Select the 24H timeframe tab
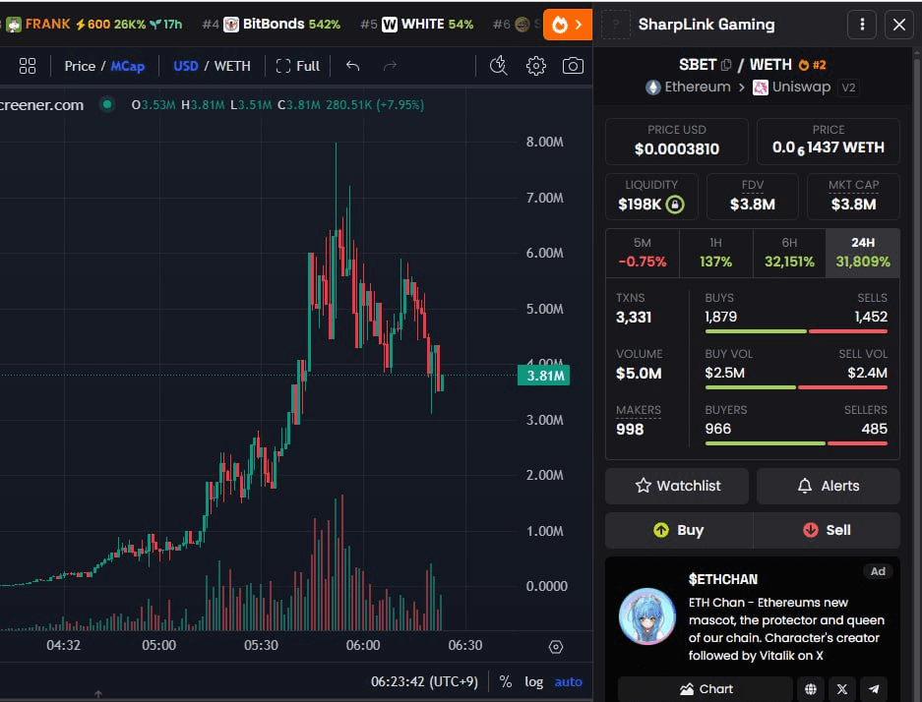The width and height of the screenshot is (922, 702). point(863,254)
